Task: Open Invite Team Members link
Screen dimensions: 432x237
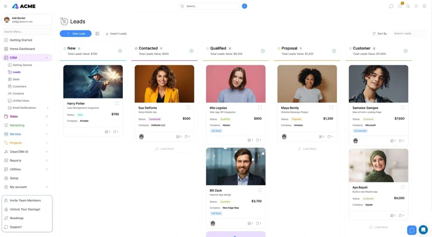Action: (25, 200)
